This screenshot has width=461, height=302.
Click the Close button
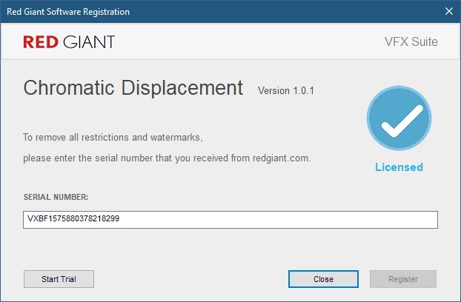click(323, 279)
